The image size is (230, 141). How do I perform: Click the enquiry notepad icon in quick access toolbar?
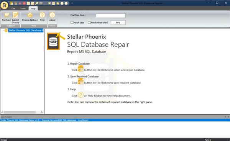click(x=54, y=3)
